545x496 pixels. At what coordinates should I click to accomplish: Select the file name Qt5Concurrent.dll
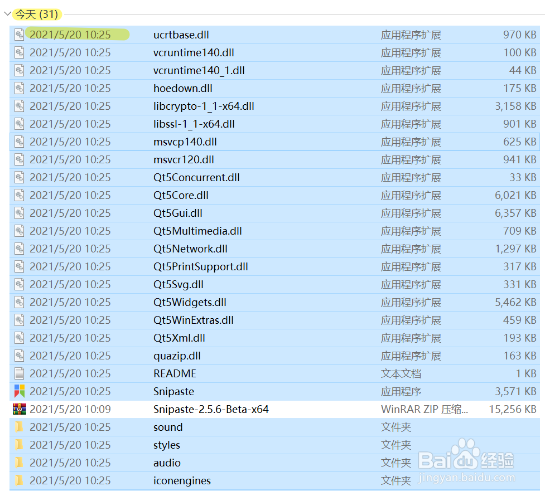pyautogui.click(x=196, y=177)
